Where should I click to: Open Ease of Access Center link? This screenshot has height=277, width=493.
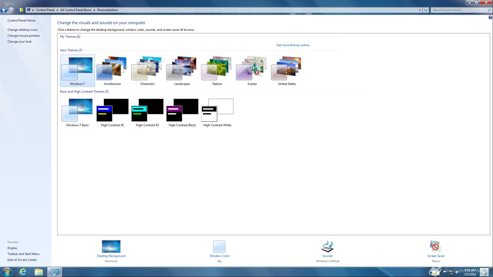pos(22,260)
